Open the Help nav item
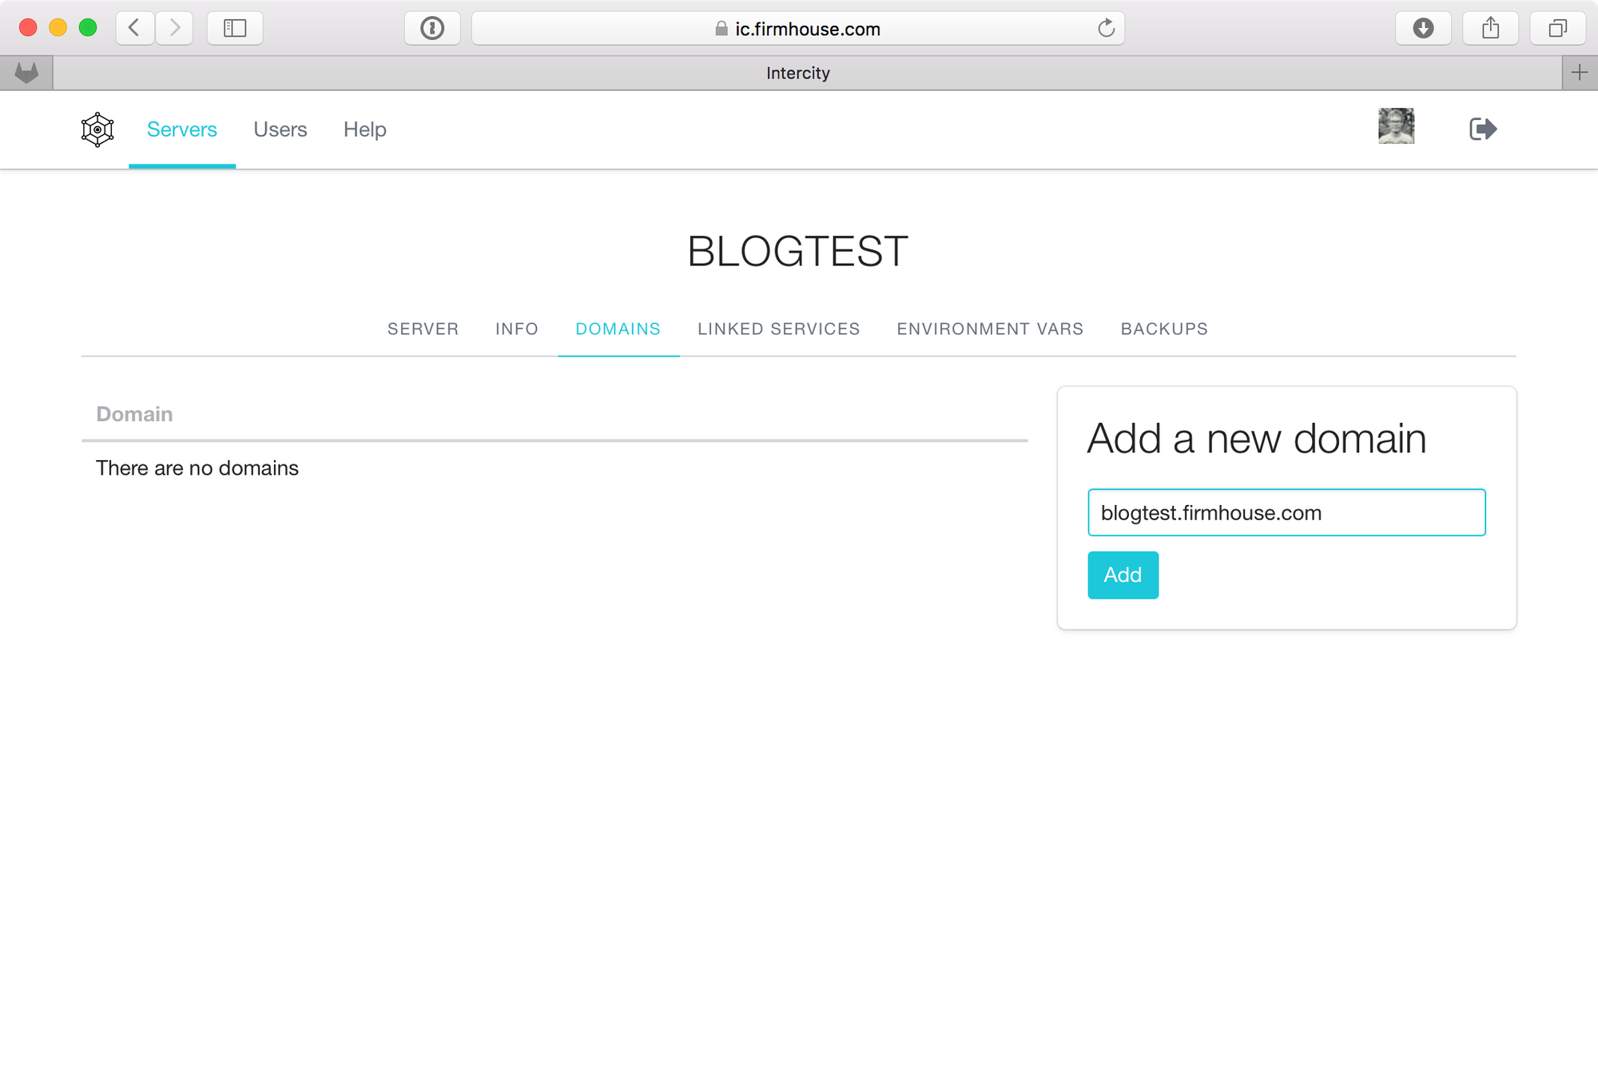Screen dimensions: 1598x1066 click(364, 129)
